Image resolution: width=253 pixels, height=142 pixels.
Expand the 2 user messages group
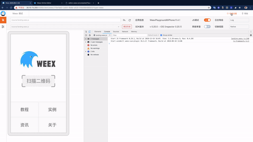pos(86,42)
